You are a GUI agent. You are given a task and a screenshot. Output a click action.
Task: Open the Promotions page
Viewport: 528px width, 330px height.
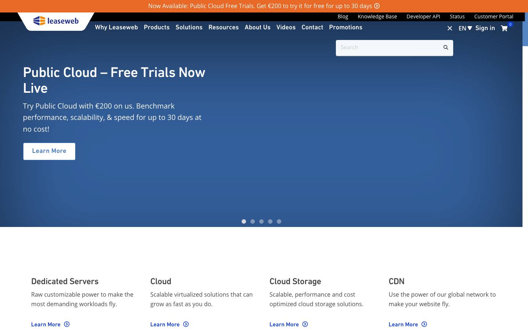point(346,27)
